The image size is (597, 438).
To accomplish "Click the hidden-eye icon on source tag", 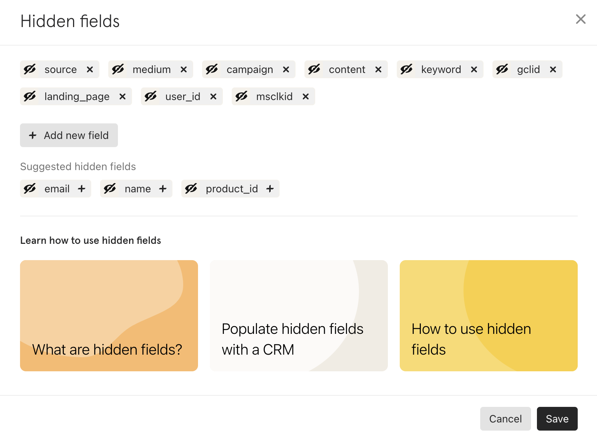I will pyautogui.click(x=30, y=69).
